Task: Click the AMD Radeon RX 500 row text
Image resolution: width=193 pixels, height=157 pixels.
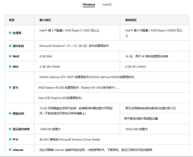Action: pos(79,88)
